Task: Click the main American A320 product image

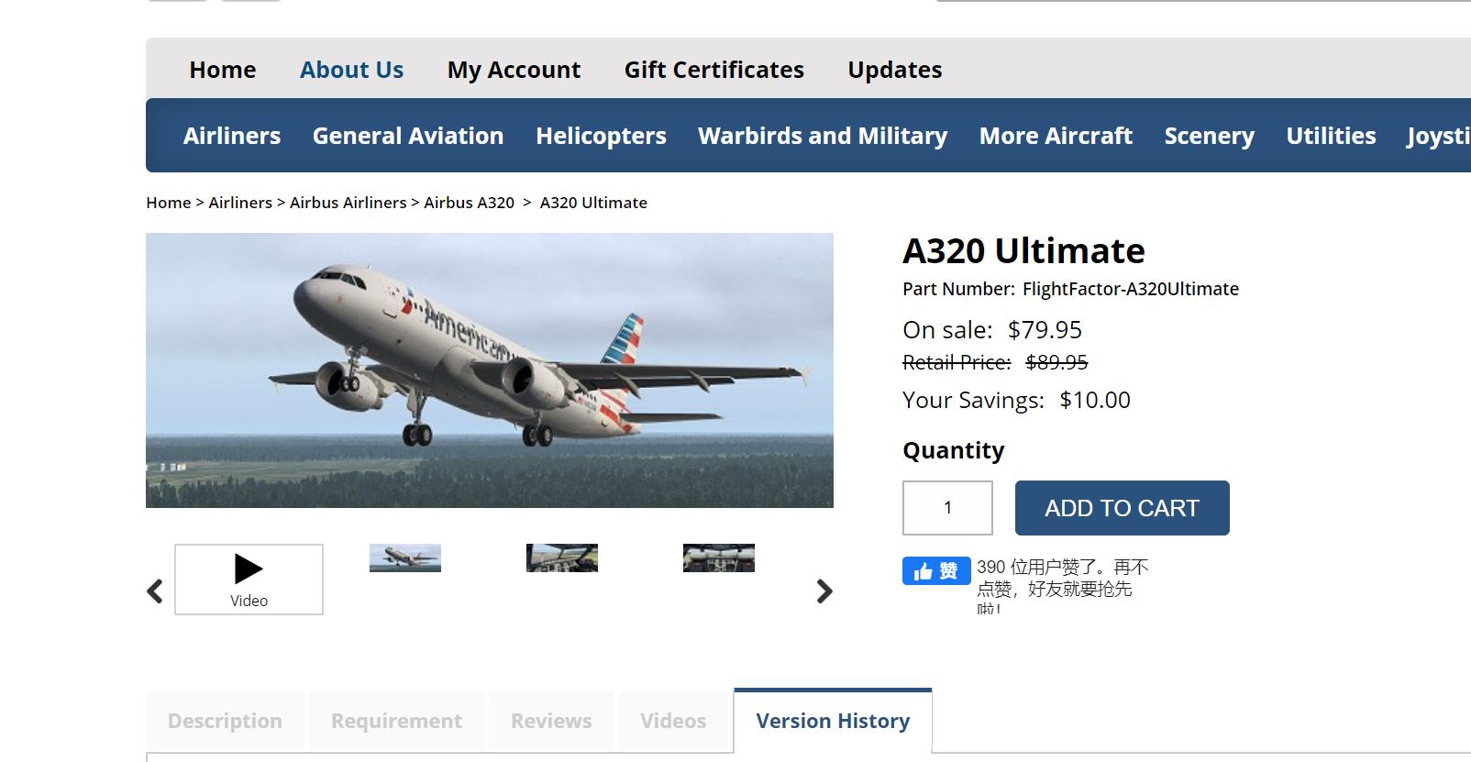Action: tap(490, 370)
